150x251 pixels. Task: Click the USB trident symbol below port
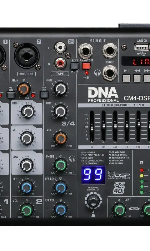click(142, 54)
